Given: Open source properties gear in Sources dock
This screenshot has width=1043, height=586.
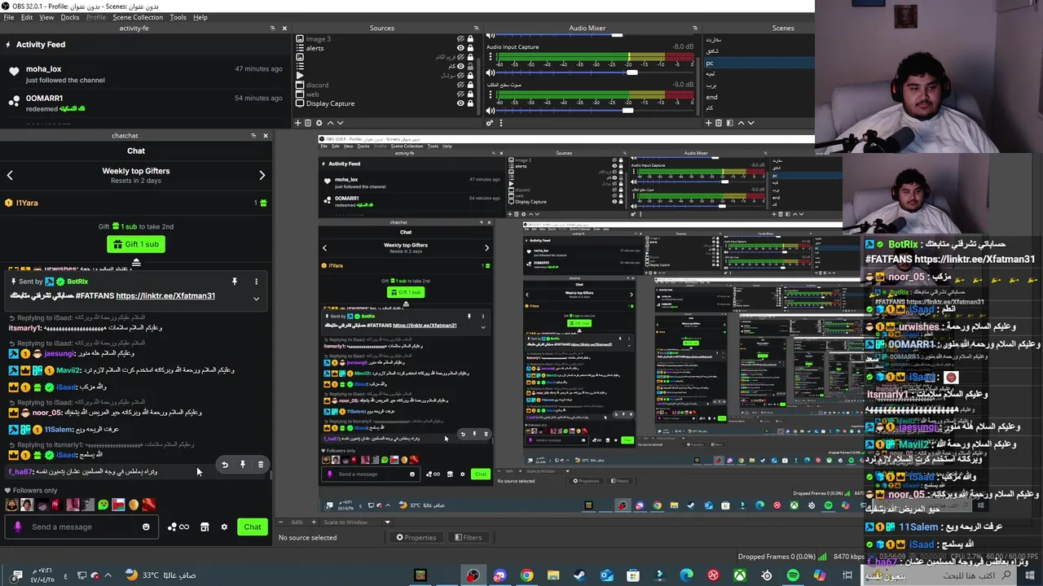Looking at the screenshot, I should pos(319,123).
